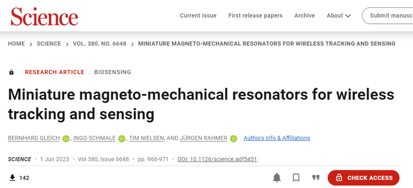
Task: Open the Current Issue menu item
Action: 198,16
